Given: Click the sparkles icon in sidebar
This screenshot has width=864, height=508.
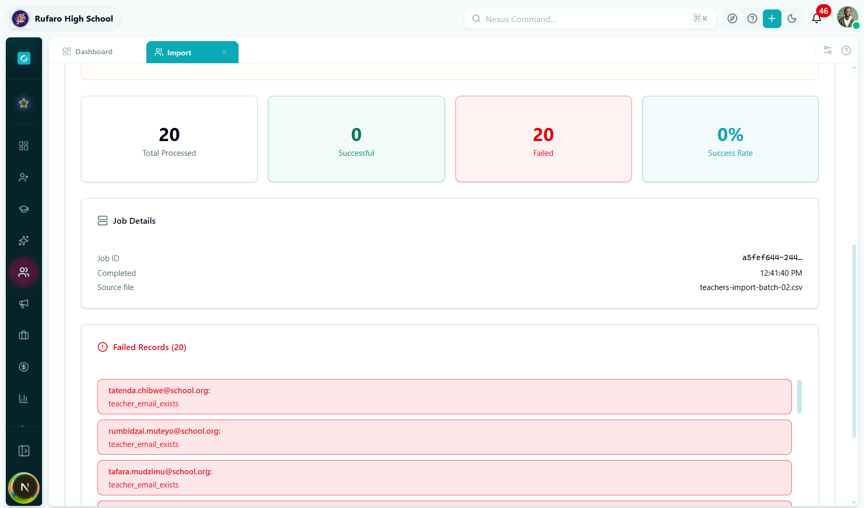Looking at the screenshot, I should [24, 241].
